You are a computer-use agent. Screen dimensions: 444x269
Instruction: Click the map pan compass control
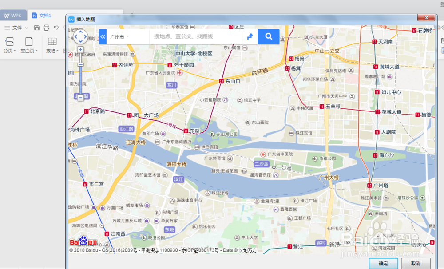(80, 36)
